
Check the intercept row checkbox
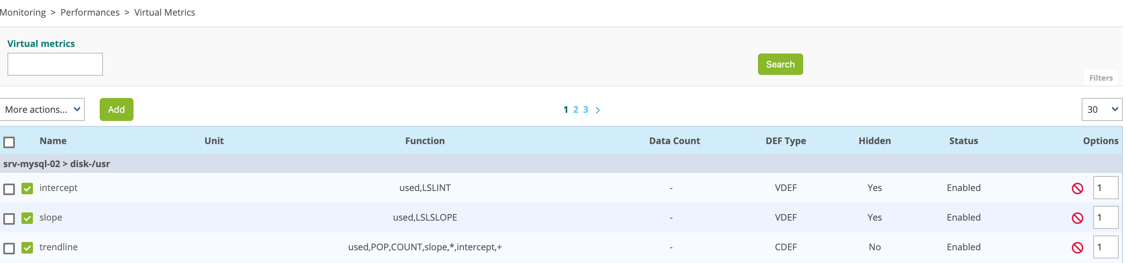tap(9, 189)
